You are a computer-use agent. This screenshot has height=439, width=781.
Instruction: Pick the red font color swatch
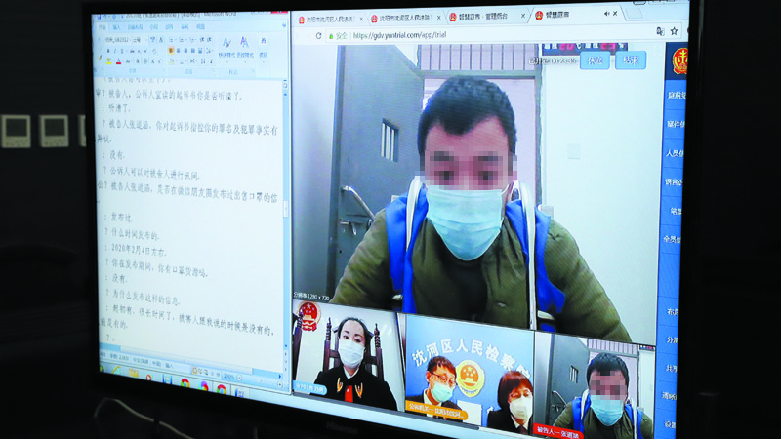118,61
